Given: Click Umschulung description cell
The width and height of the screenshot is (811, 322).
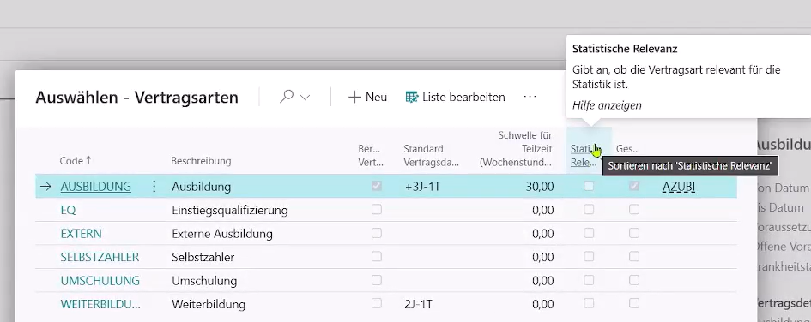Looking at the screenshot, I should tap(204, 281).
